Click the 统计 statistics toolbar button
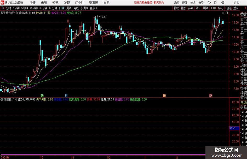The width and height of the screenshot is (247, 159). pyautogui.click(x=198, y=8)
